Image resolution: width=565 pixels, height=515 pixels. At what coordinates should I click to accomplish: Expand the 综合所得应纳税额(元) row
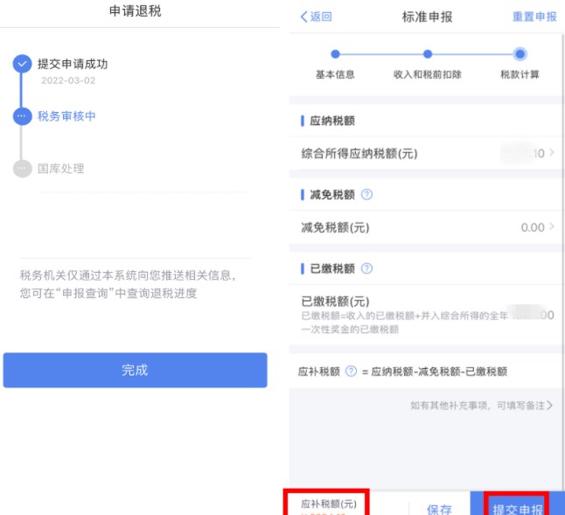click(x=427, y=154)
